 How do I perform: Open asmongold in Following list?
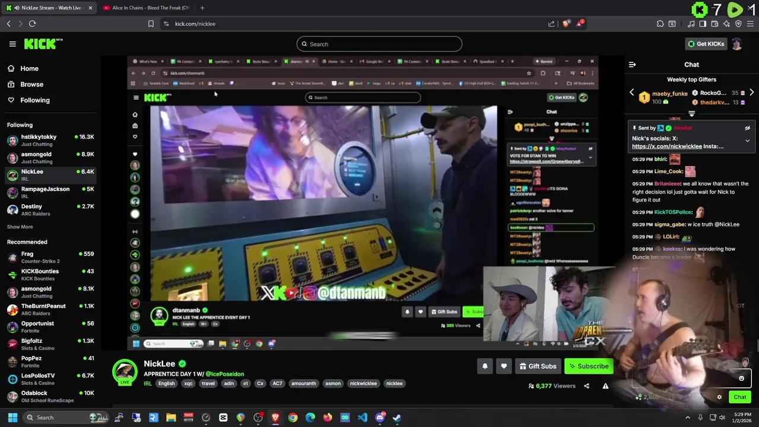[x=50, y=158]
